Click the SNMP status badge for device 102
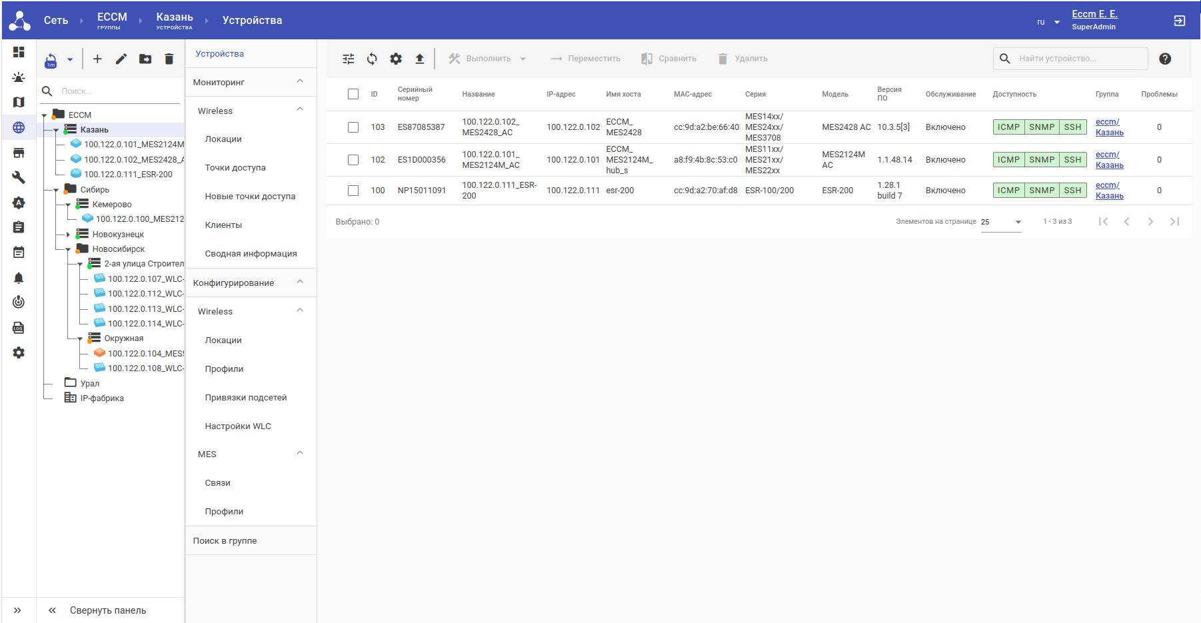Screen dimensions: 1201x623 pos(1042,160)
